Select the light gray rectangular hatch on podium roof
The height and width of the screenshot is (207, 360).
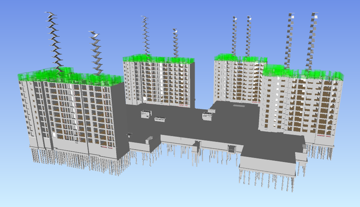[239, 106]
